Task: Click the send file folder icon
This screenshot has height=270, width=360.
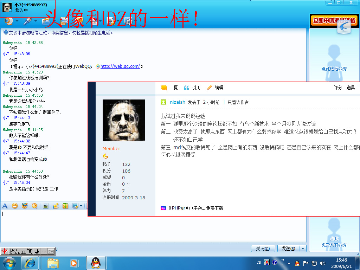Action: [46, 21]
